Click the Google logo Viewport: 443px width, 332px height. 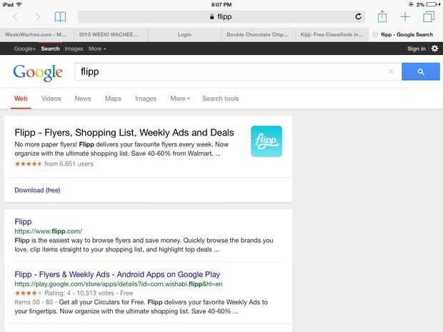tap(38, 73)
